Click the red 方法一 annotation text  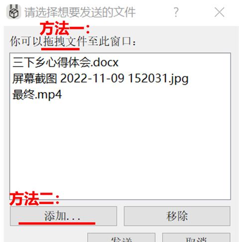65,28
